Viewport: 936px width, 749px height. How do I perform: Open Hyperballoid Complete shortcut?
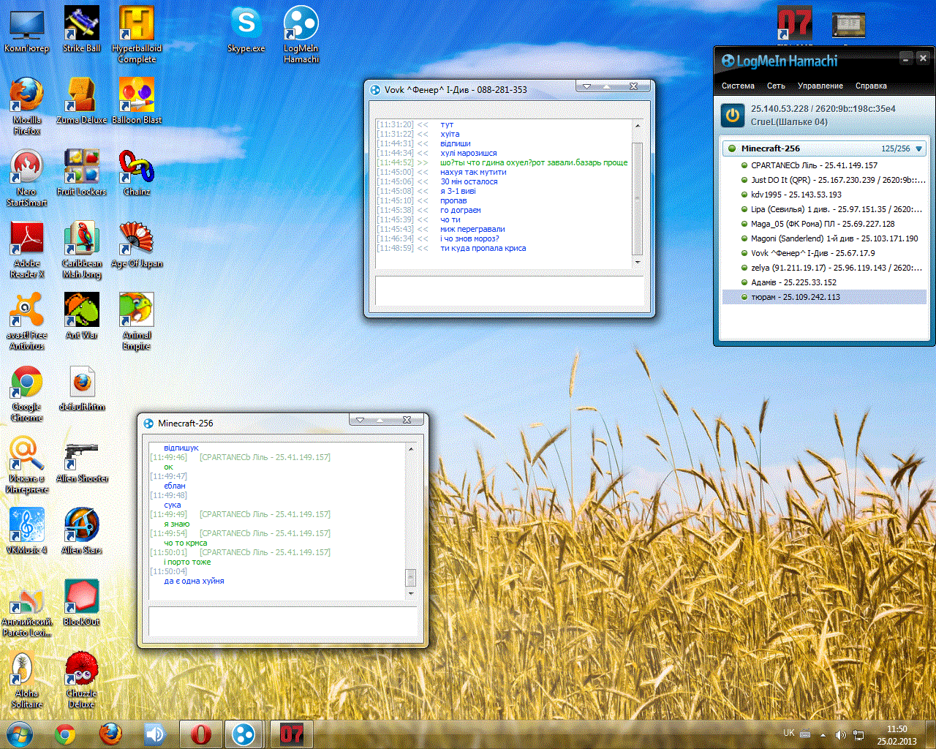137,35
